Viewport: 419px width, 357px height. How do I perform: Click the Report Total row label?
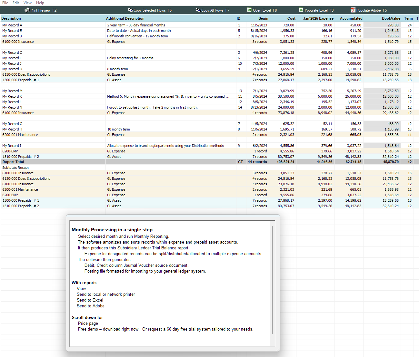(x=13, y=162)
